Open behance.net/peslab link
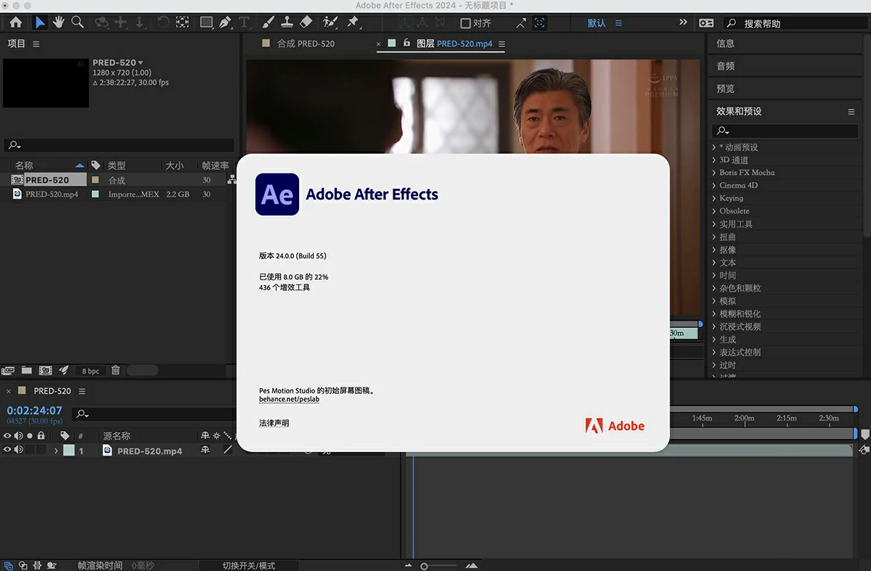This screenshot has height=571, width=871. point(289,399)
